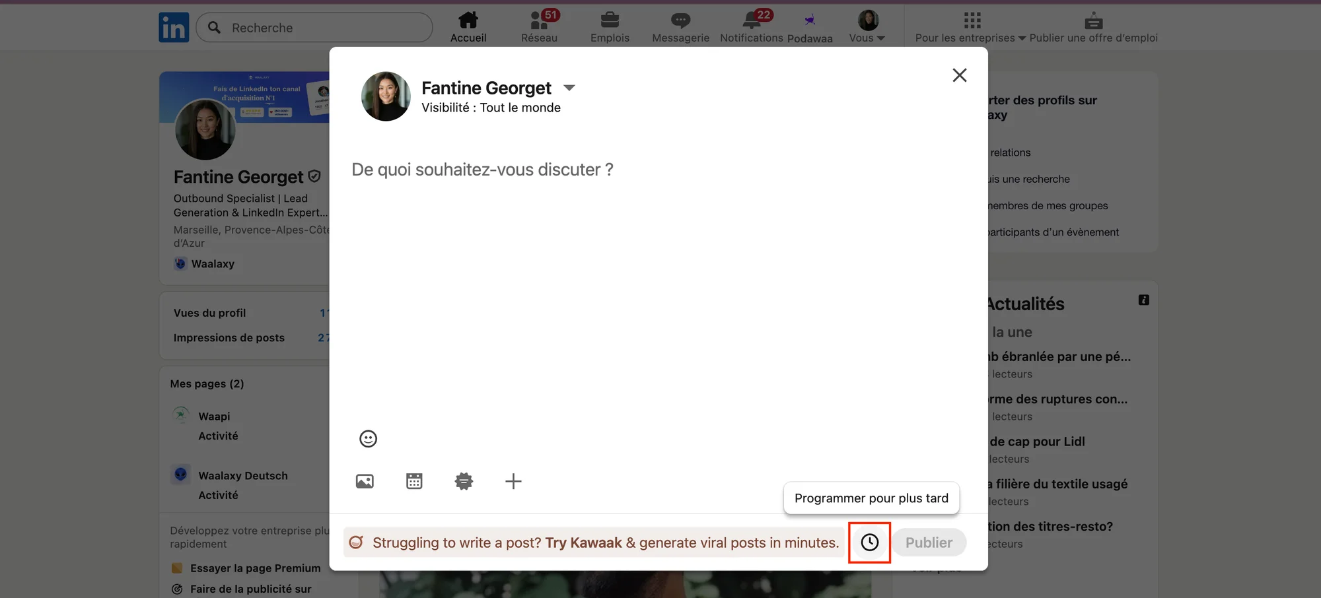The width and height of the screenshot is (1321, 598).
Task: Click the Kawaak logo icon in banner
Action: (356, 543)
